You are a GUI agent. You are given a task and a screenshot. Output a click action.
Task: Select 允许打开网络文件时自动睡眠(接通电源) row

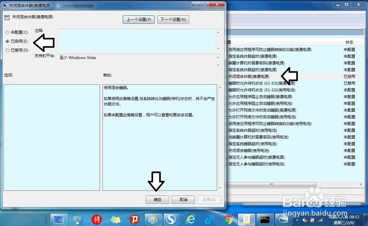(262, 110)
